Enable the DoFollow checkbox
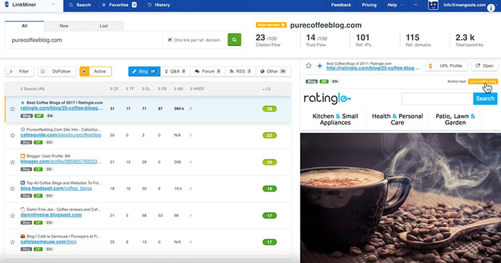Viewport: 501px width, 263px height. (x=43, y=71)
